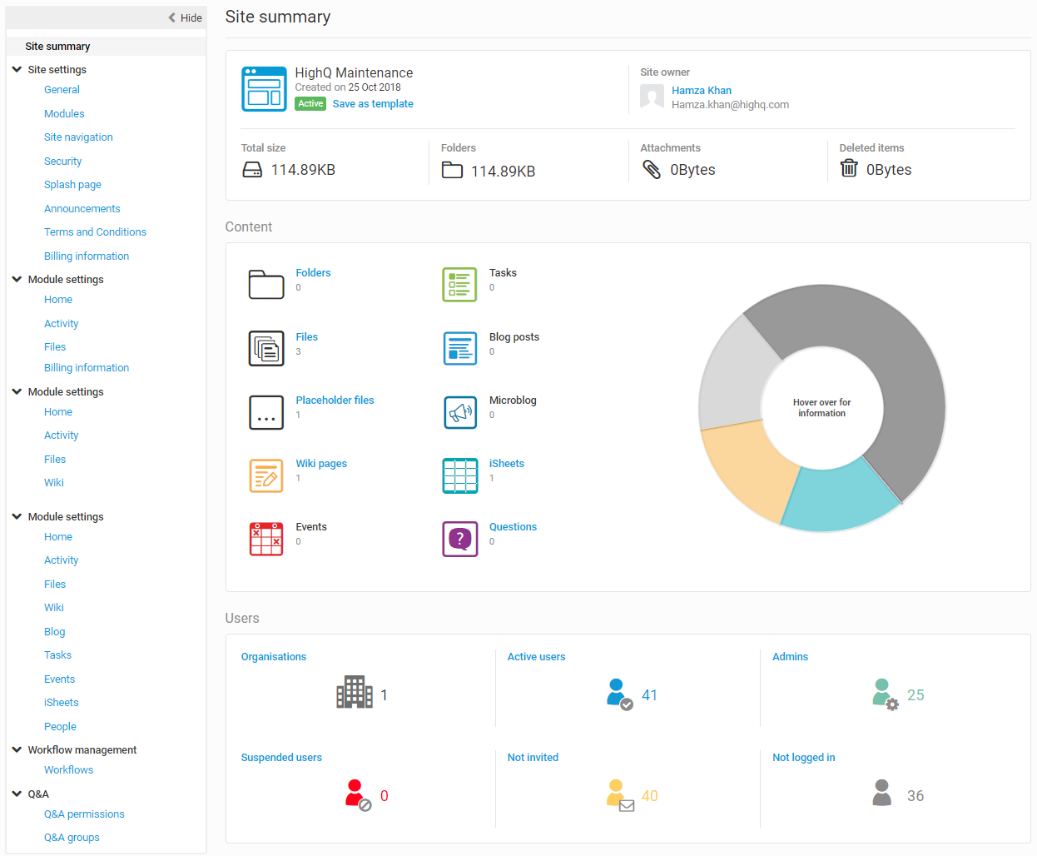Click the Placeholder files icon
This screenshot has height=856, width=1037.
(x=266, y=412)
